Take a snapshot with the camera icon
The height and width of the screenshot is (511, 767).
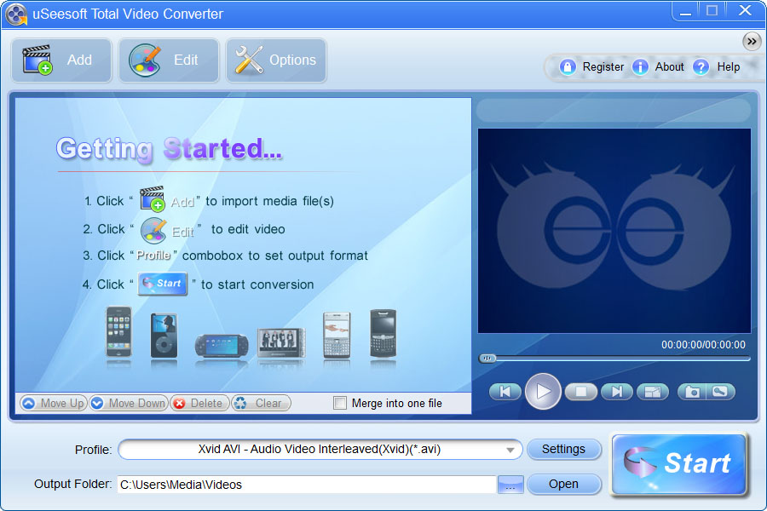(692, 392)
